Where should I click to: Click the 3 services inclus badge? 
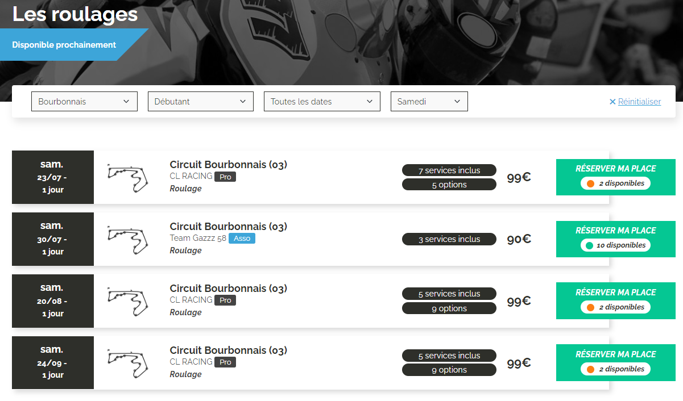click(x=449, y=239)
